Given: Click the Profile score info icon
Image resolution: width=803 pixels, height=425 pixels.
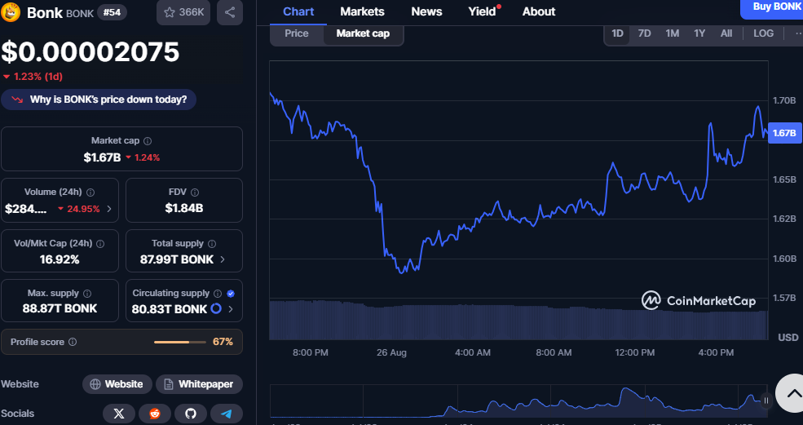Looking at the screenshot, I should pos(73,342).
